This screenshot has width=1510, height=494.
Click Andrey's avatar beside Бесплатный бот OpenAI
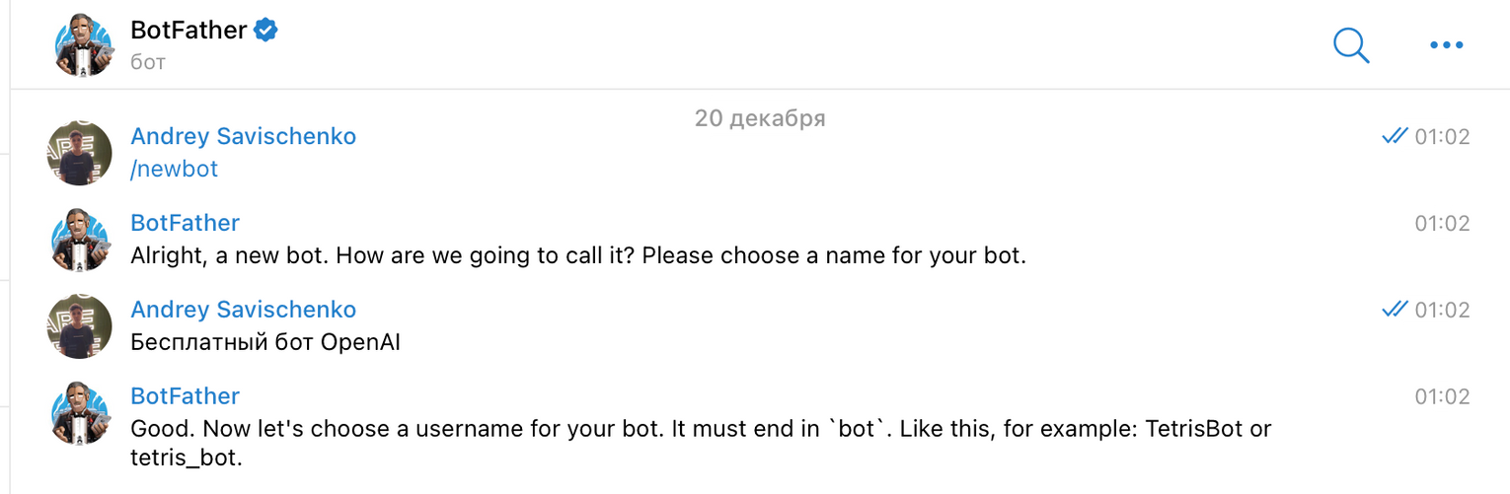[x=80, y=326]
